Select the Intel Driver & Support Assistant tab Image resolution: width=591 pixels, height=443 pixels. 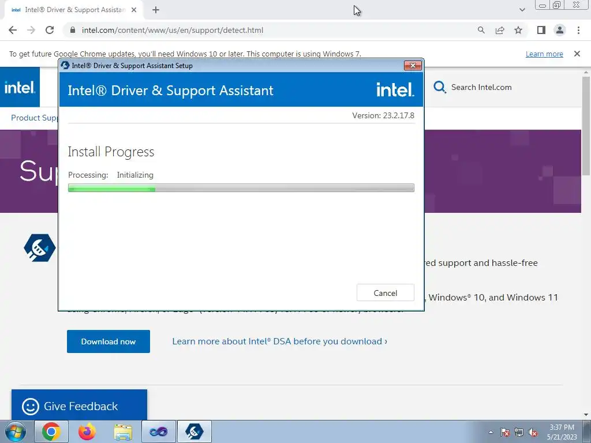pos(73,10)
